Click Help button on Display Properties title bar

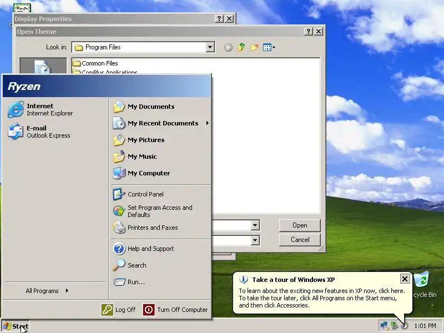[219, 19]
